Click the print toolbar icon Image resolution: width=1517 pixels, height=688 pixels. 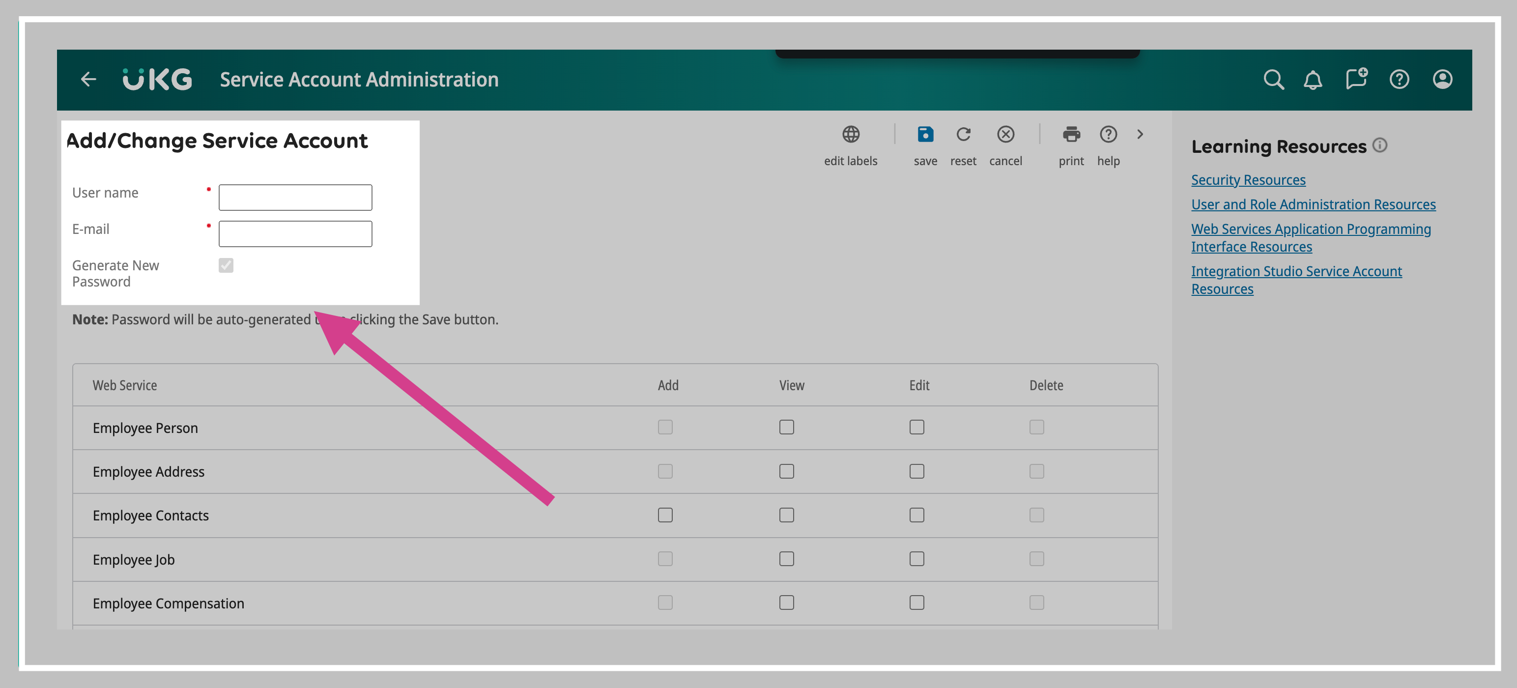[1071, 134]
